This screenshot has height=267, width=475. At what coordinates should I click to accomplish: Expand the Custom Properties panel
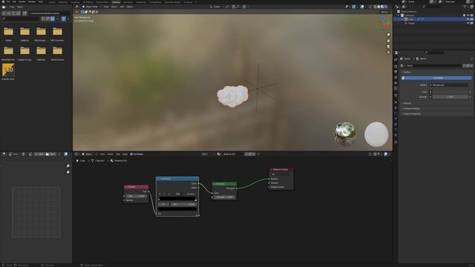[x=412, y=113]
